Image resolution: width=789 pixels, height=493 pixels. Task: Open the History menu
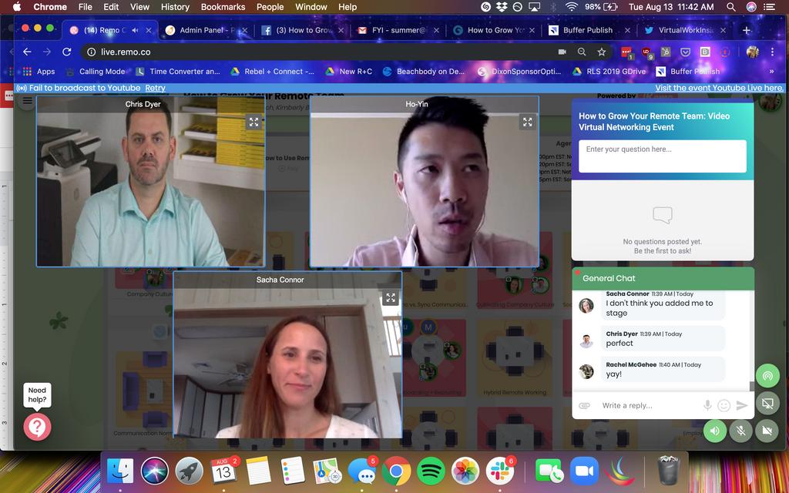click(x=175, y=7)
